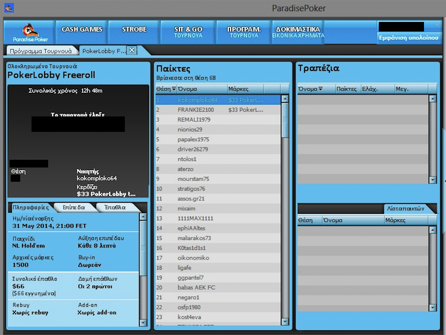Open SIT & GO tournaments
The height and width of the screenshot is (335, 446).
point(188,33)
